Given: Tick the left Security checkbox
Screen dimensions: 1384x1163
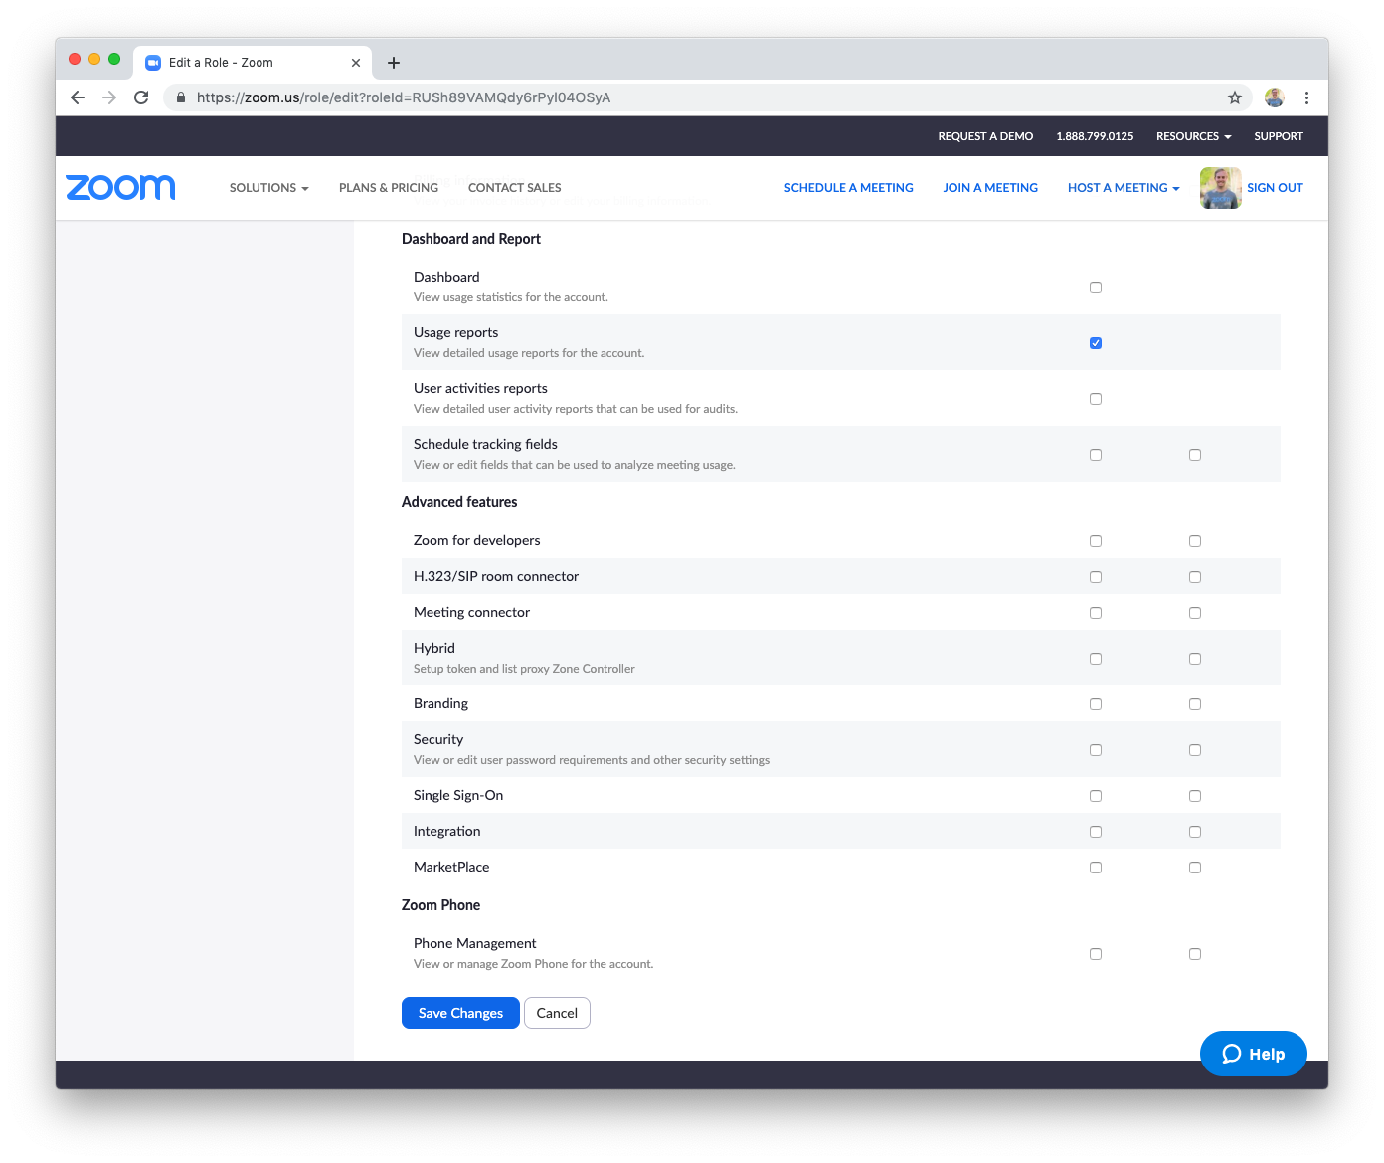Looking at the screenshot, I should coord(1096,750).
